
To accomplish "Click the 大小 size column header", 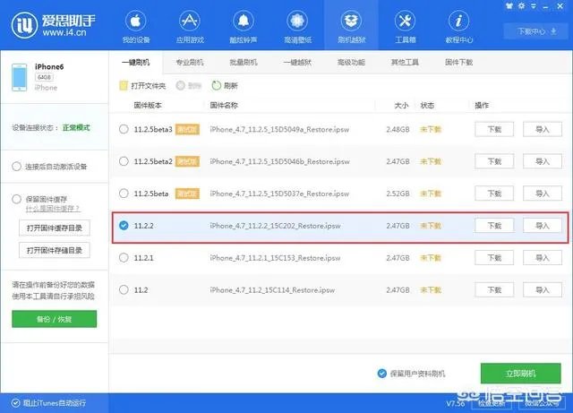I will (401, 106).
